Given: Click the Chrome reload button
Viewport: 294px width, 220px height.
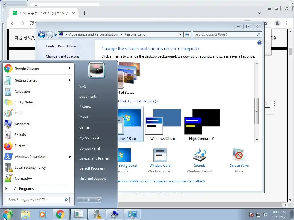Looking at the screenshot, I should pos(32,23).
